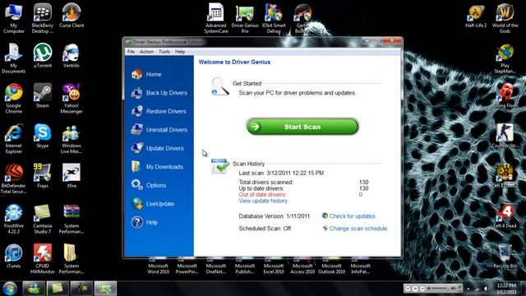The image size is (526, 296).
Task: Go to Update Drivers in the sidebar
Action: (x=158, y=148)
